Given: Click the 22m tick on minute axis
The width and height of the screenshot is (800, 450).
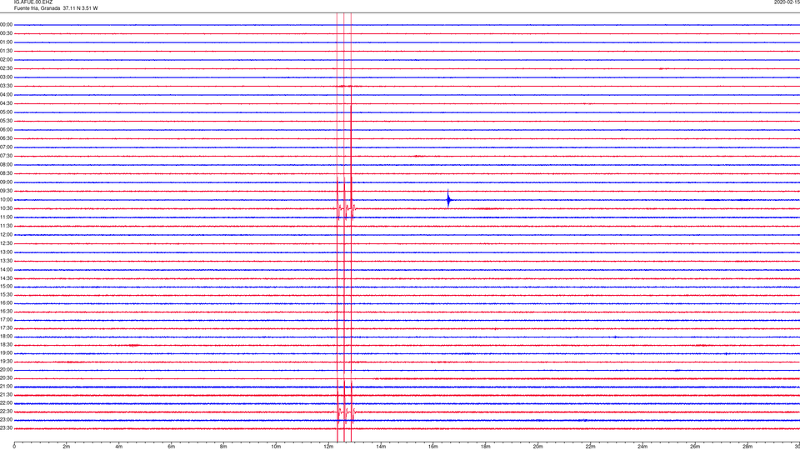Looking at the screenshot, I should [x=590, y=447].
